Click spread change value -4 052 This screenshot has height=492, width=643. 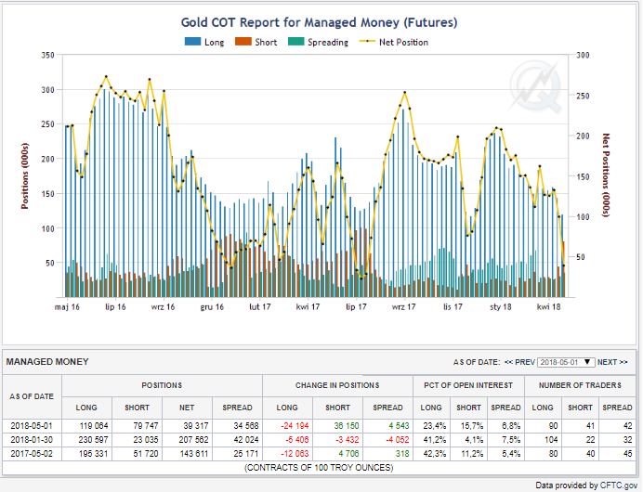pos(398,440)
